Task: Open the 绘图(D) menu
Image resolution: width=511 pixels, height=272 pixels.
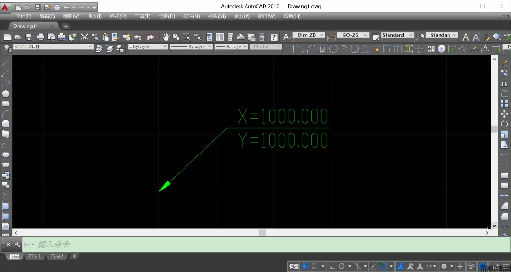Action: point(166,16)
